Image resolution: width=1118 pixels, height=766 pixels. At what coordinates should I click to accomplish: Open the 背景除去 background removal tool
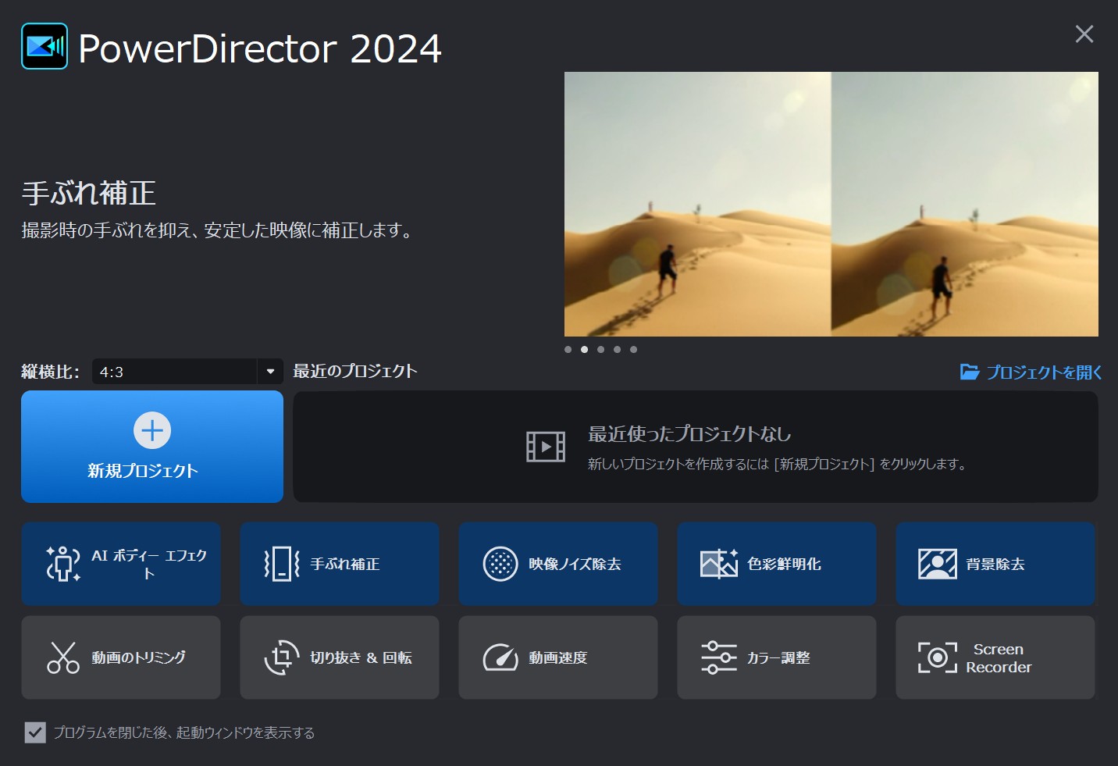995,564
